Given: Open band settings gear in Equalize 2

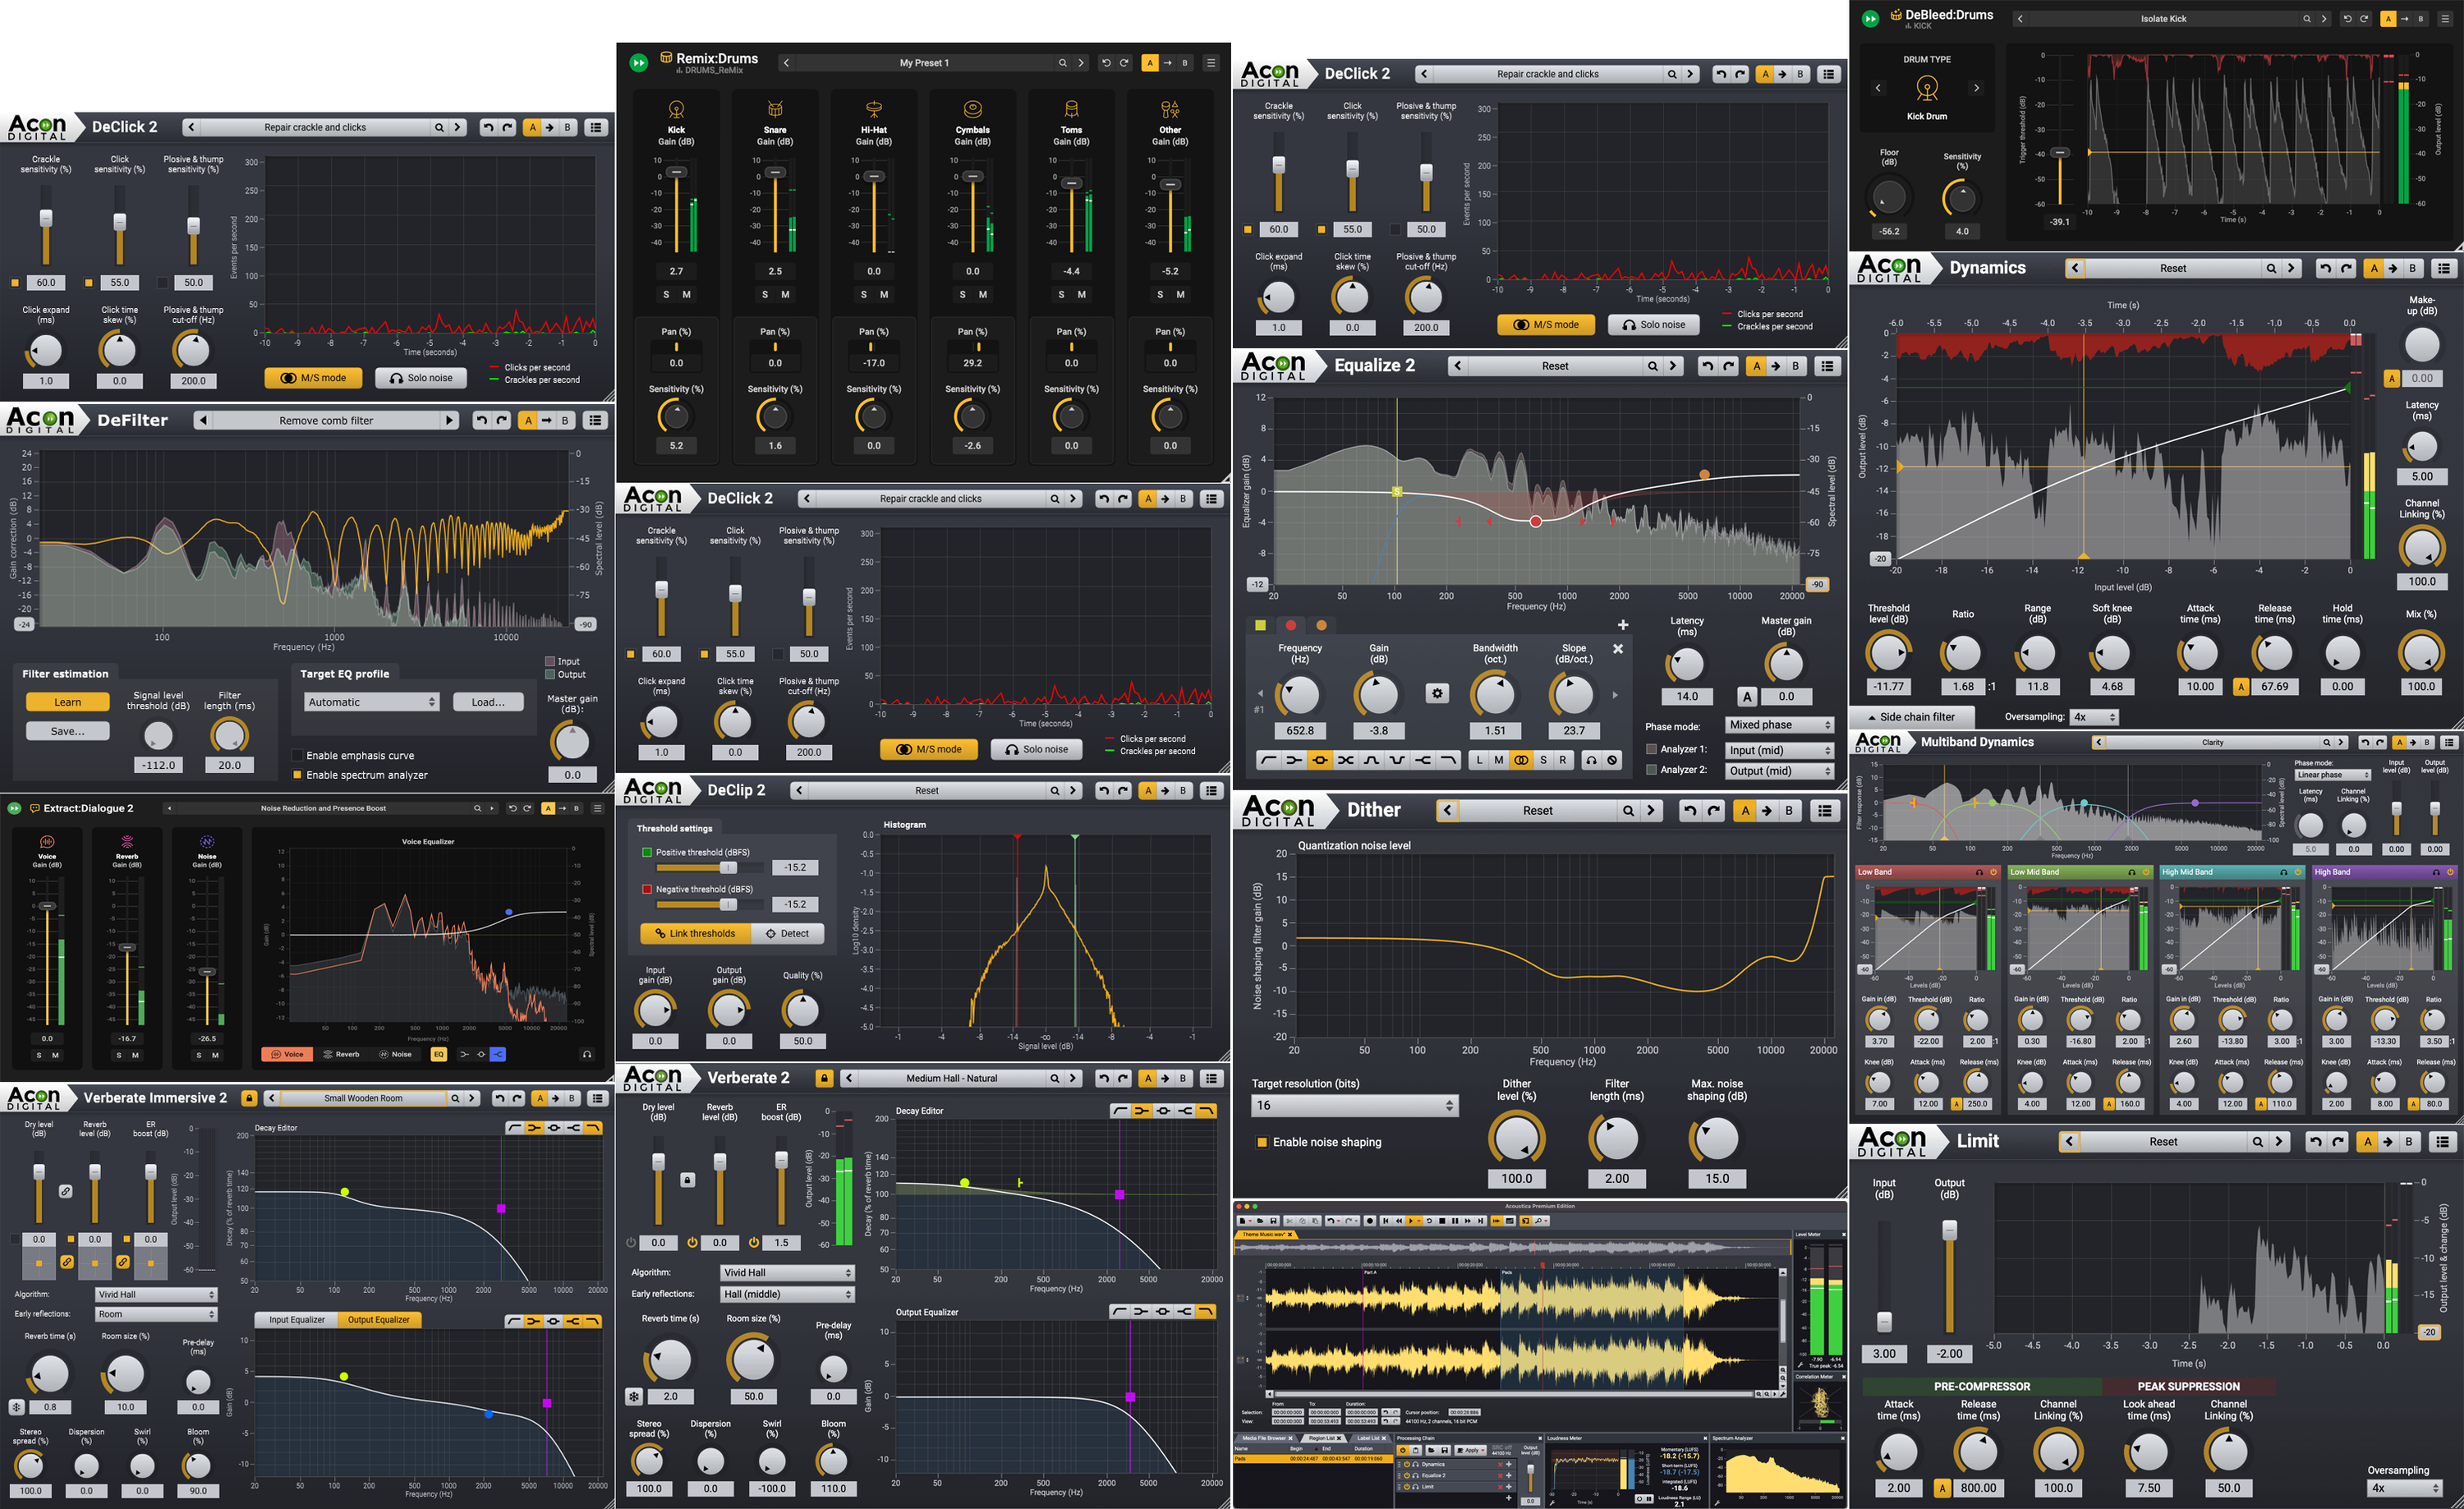Looking at the screenshot, I should [x=1437, y=693].
